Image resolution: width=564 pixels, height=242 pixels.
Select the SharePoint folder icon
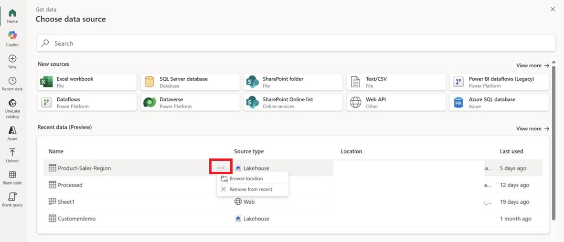253,82
